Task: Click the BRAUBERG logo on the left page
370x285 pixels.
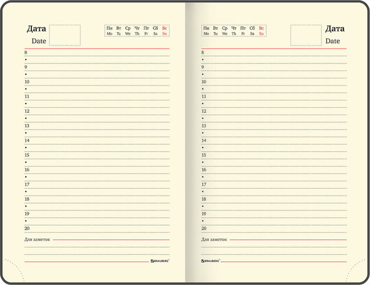Action: (x=160, y=261)
